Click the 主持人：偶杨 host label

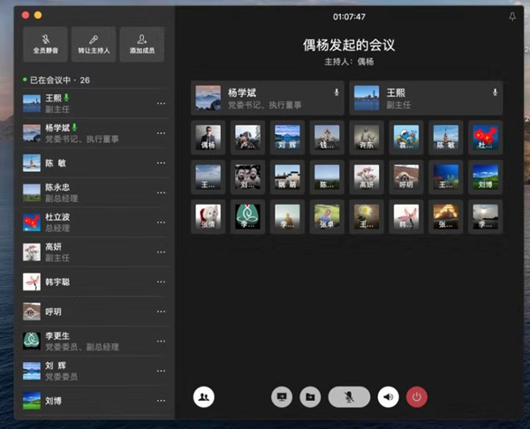tap(349, 62)
